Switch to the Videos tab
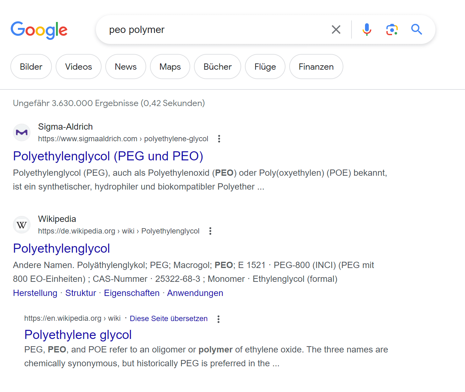Image resolution: width=465 pixels, height=392 pixels. click(79, 67)
